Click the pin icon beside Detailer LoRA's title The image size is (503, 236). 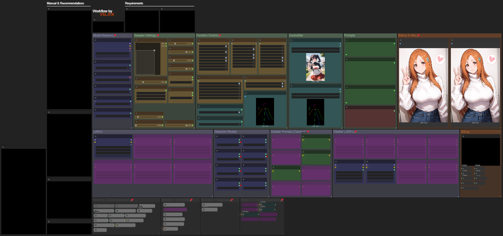coord(355,132)
